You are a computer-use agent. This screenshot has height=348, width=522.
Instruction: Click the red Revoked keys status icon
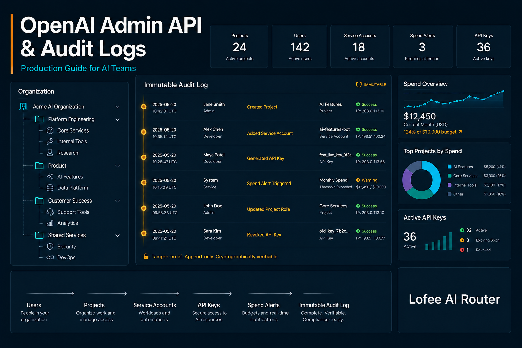[x=462, y=250]
